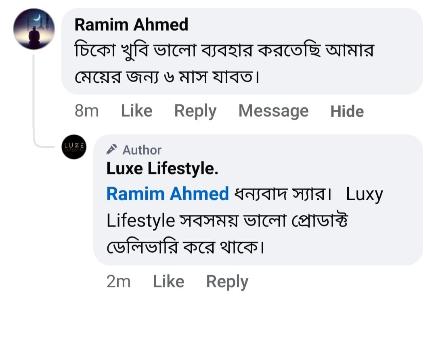The image size is (436, 337).
Task: Open the Luxe Lifestyle. page name
Action: click(x=162, y=169)
